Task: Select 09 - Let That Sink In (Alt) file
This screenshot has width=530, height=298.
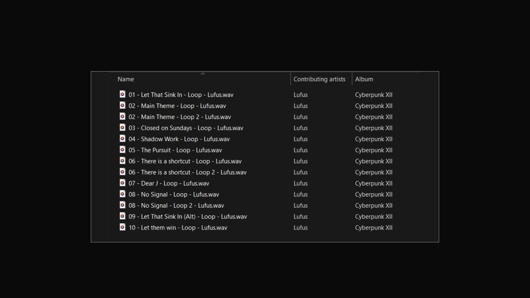Action: coord(188,217)
